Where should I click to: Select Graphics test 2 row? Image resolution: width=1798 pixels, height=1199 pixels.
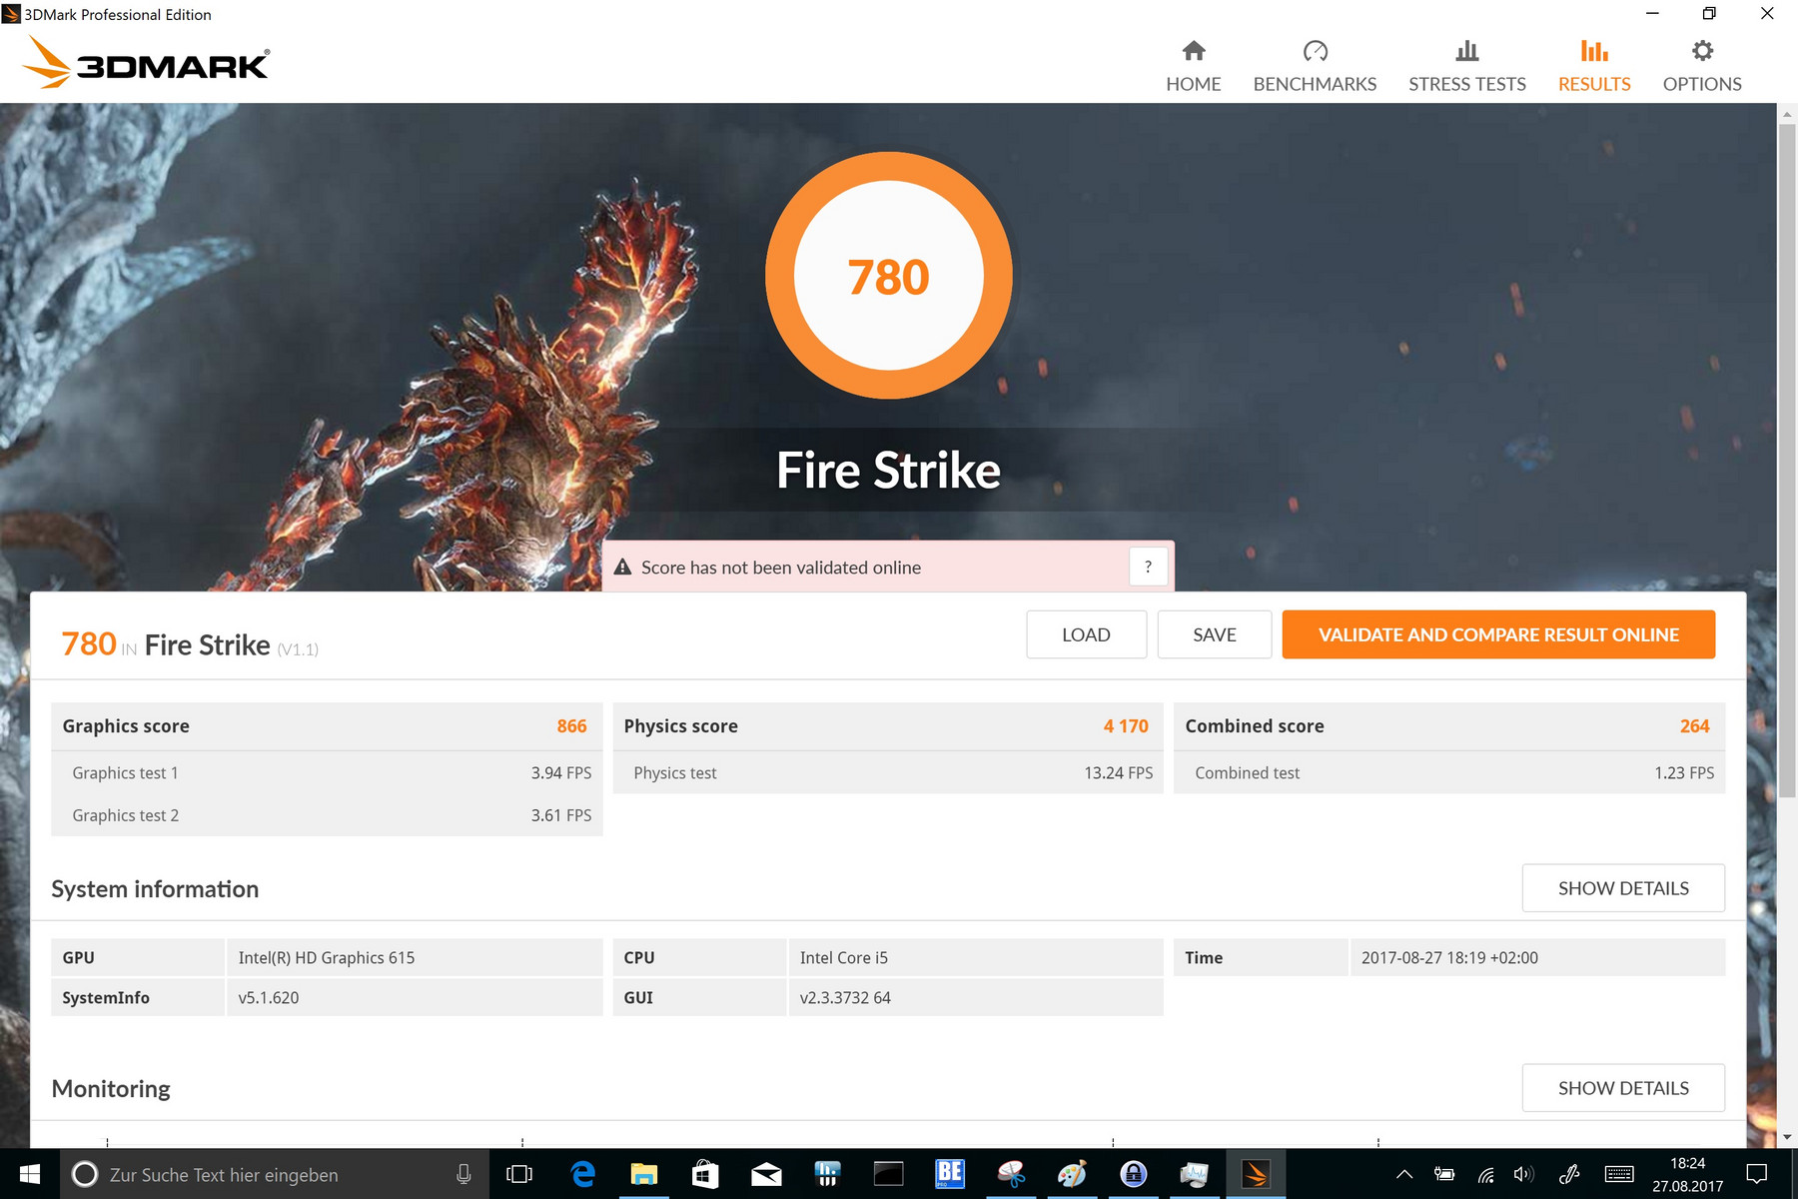327,815
